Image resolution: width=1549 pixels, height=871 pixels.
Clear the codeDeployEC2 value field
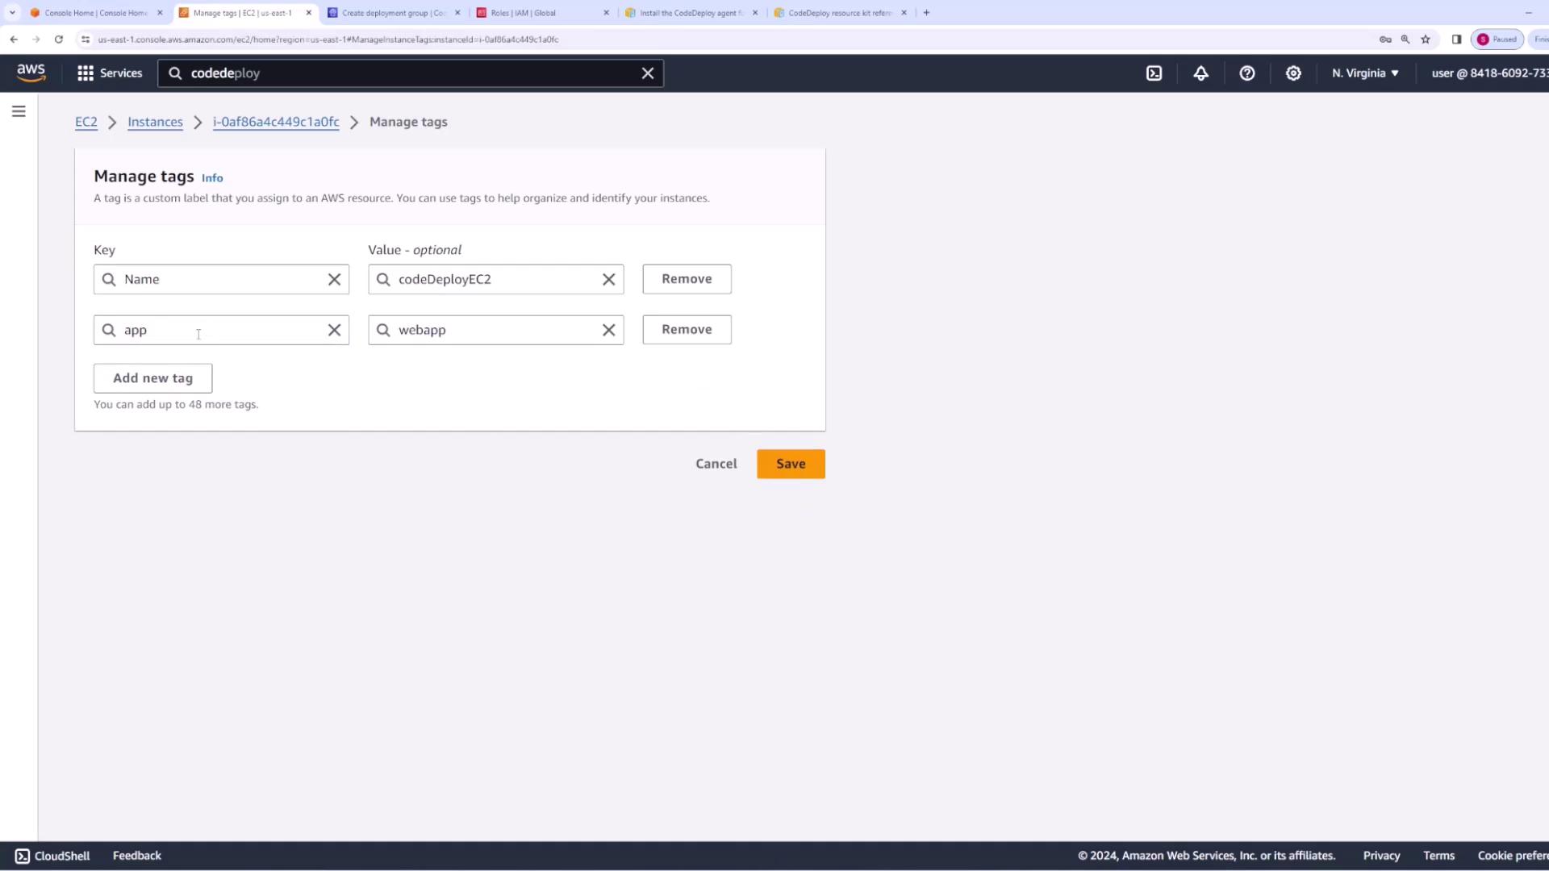click(608, 279)
